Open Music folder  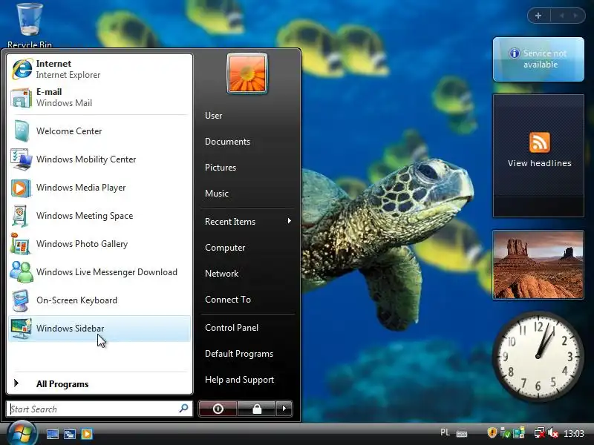[x=247, y=194]
